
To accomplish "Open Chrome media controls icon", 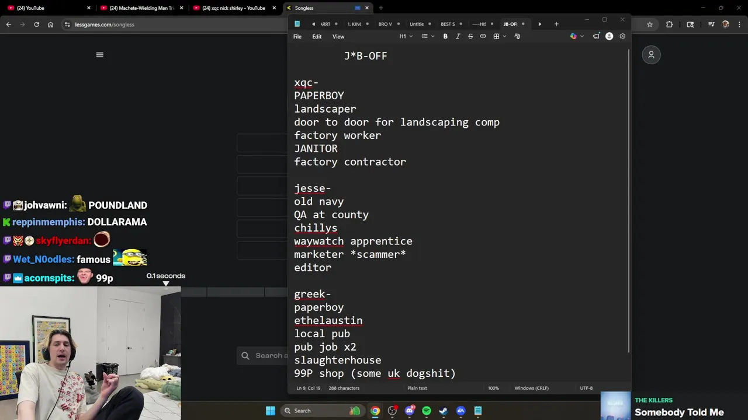I will point(711,24).
